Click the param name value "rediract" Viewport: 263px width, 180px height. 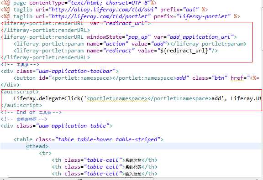pos(119,51)
